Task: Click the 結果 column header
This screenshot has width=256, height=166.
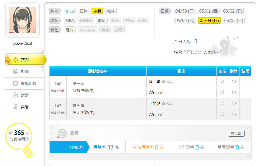Action: click(x=245, y=71)
